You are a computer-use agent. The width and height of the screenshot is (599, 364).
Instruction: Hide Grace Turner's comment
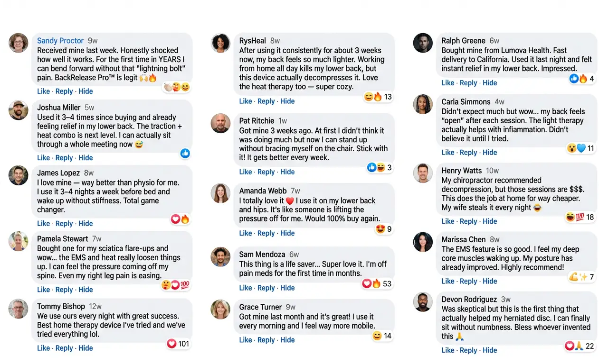click(x=287, y=340)
